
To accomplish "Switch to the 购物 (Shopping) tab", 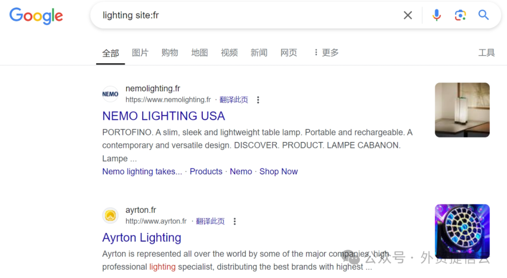I will [169, 53].
